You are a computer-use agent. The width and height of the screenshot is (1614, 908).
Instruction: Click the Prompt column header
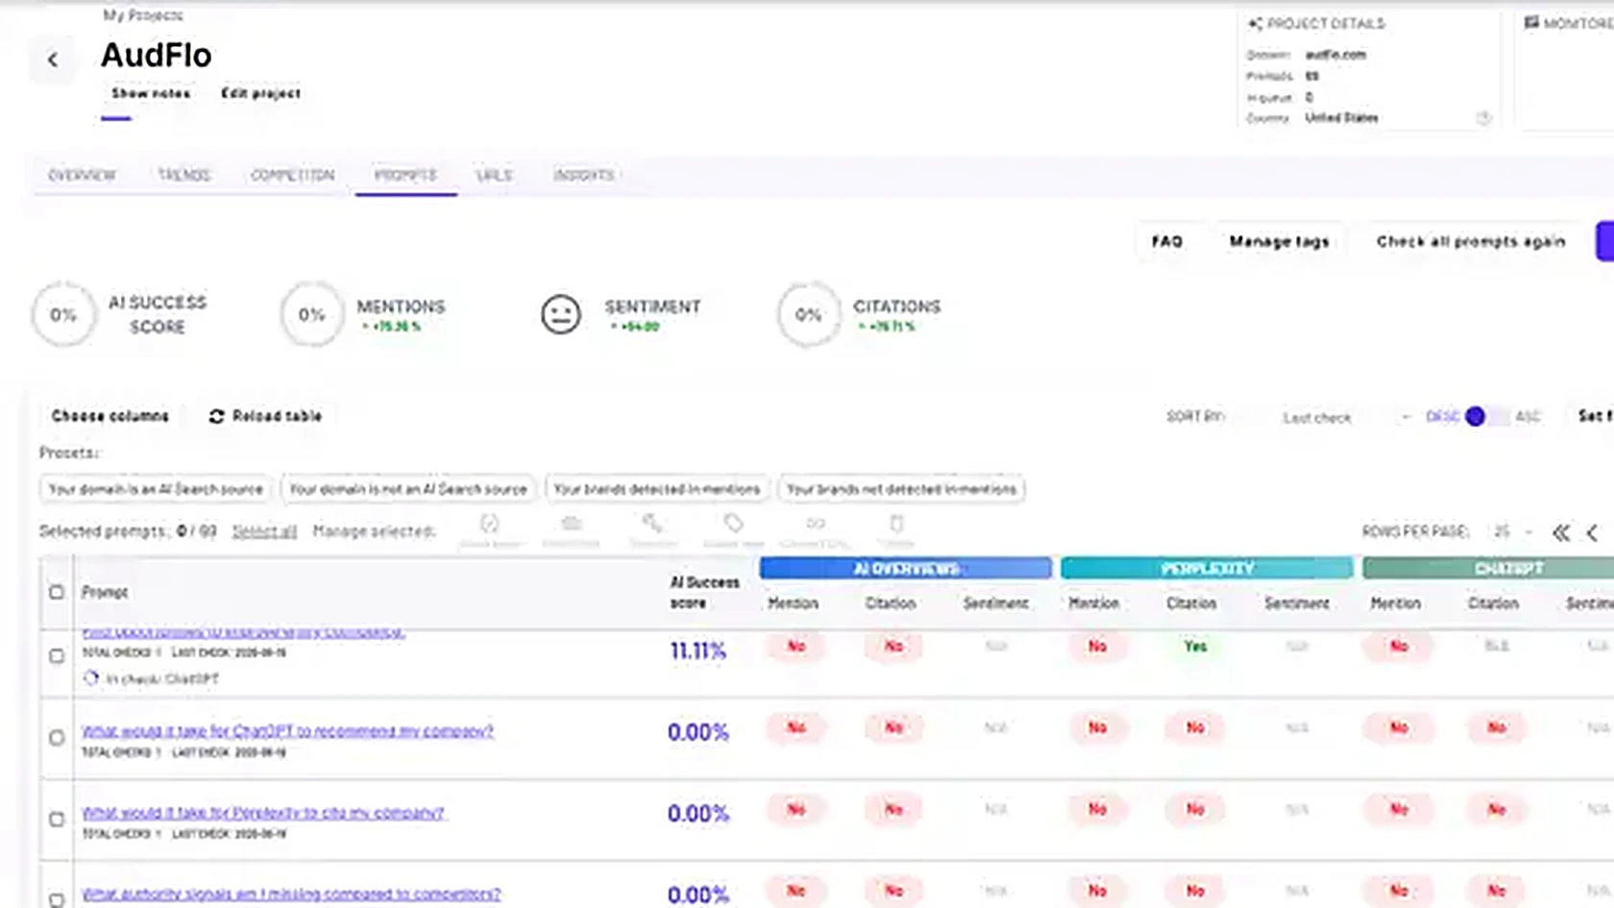105,592
